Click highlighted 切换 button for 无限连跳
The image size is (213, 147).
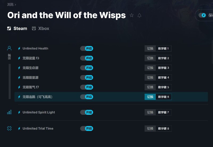[x=150, y=97]
